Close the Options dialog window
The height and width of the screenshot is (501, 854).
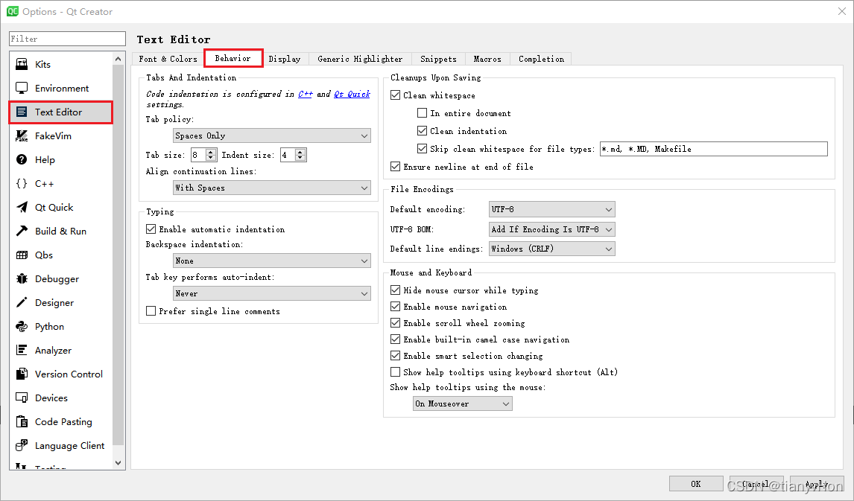841,11
